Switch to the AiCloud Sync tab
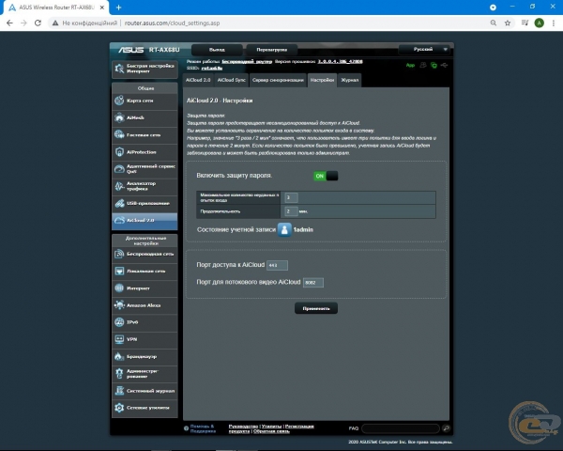The width and height of the screenshot is (563, 451). pyautogui.click(x=231, y=80)
